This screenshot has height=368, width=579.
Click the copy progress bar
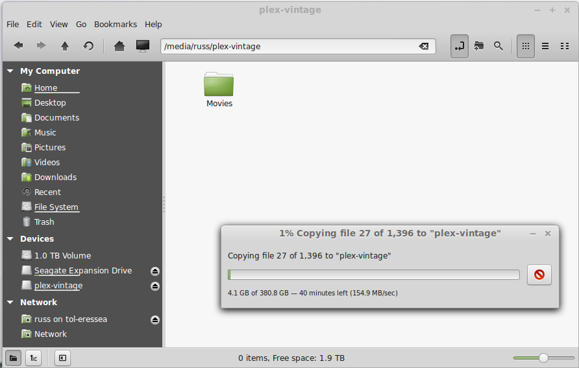(x=374, y=275)
